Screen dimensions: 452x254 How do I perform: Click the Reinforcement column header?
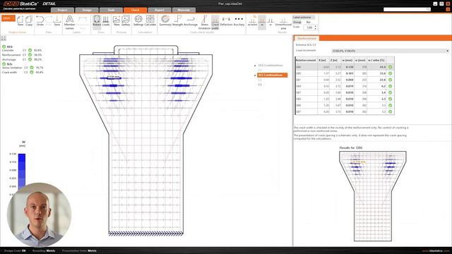(x=306, y=60)
